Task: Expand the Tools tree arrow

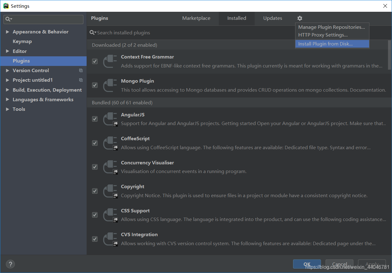Action: tap(7, 109)
